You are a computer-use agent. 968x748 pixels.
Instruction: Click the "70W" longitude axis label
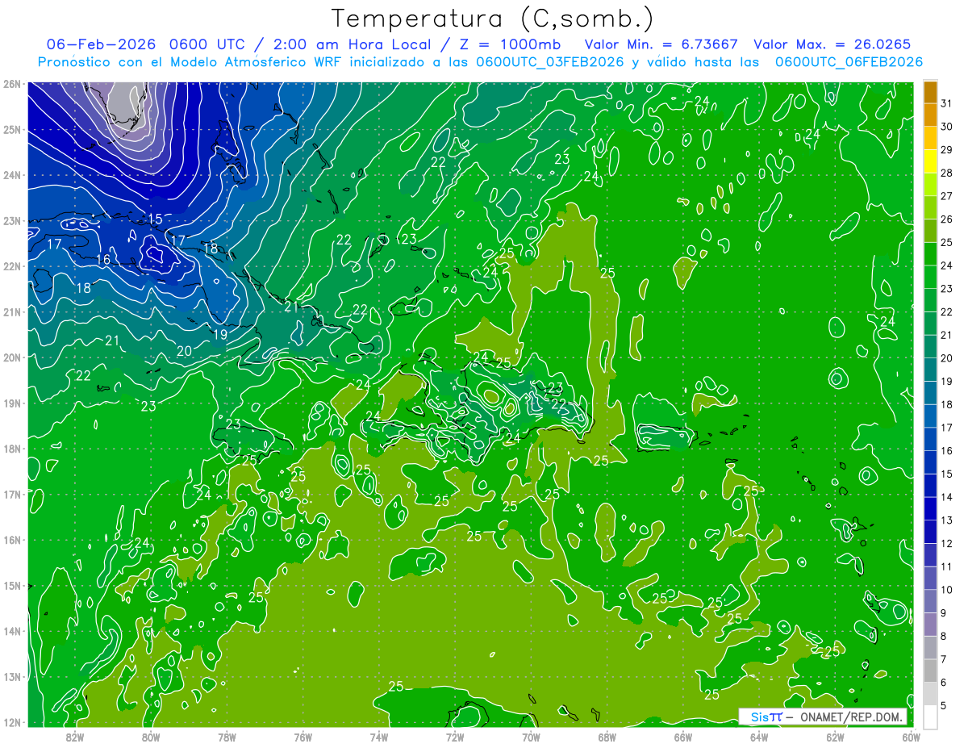point(531,737)
